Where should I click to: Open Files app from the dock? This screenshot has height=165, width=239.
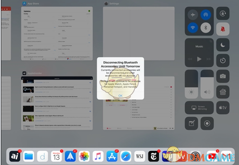coord(29,156)
